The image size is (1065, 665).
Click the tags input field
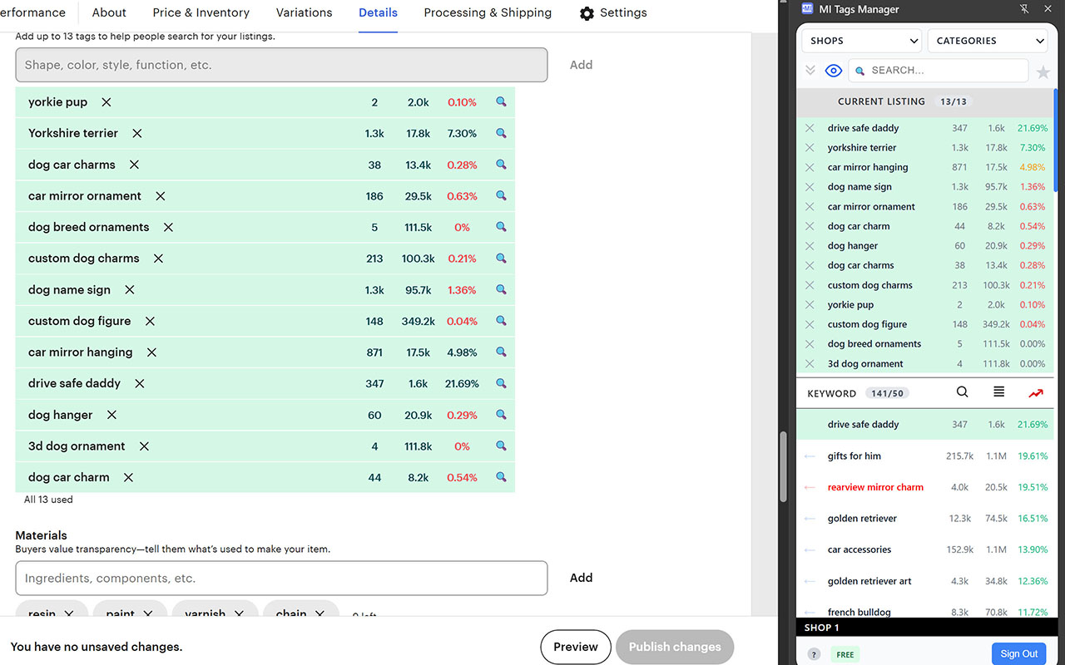coord(281,65)
